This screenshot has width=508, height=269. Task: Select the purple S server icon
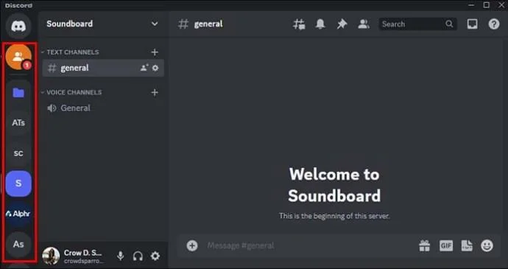[18, 184]
